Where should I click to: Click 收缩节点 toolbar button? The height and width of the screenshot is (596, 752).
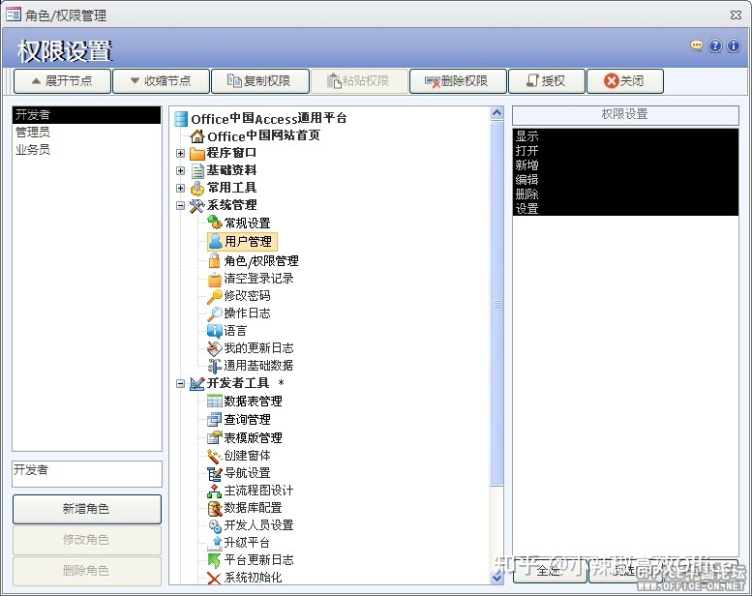pyautogui.click(x=161, y=81)
